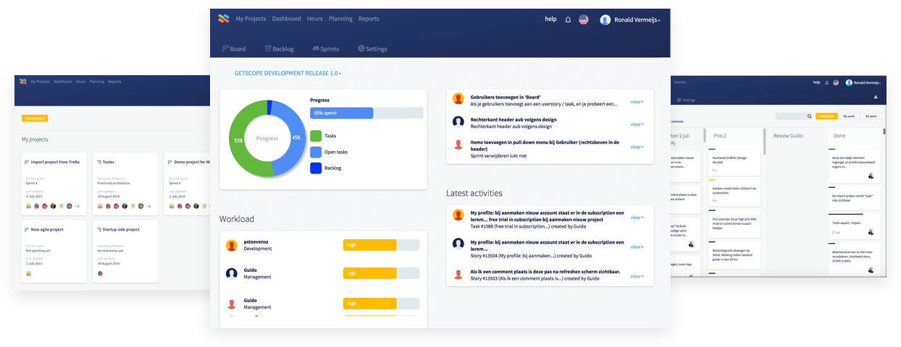
Task: Open My Projects in front window navigation
Action: (251, 19)
